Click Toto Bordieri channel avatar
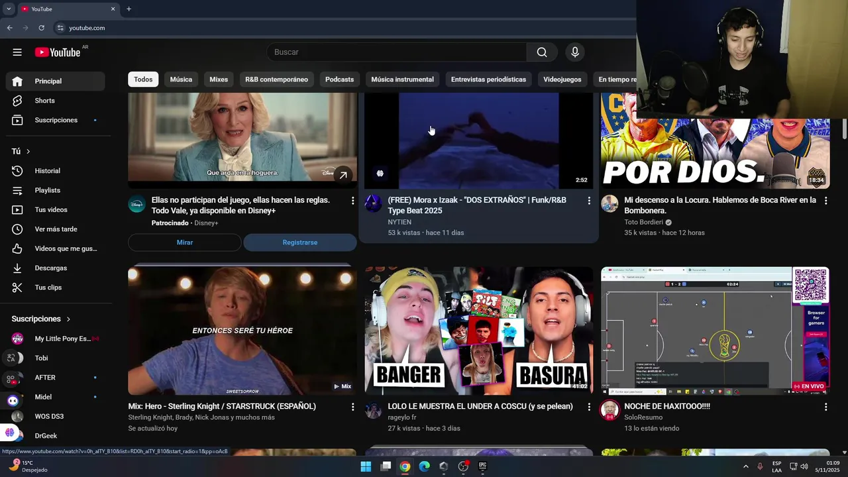 point(609,203)
